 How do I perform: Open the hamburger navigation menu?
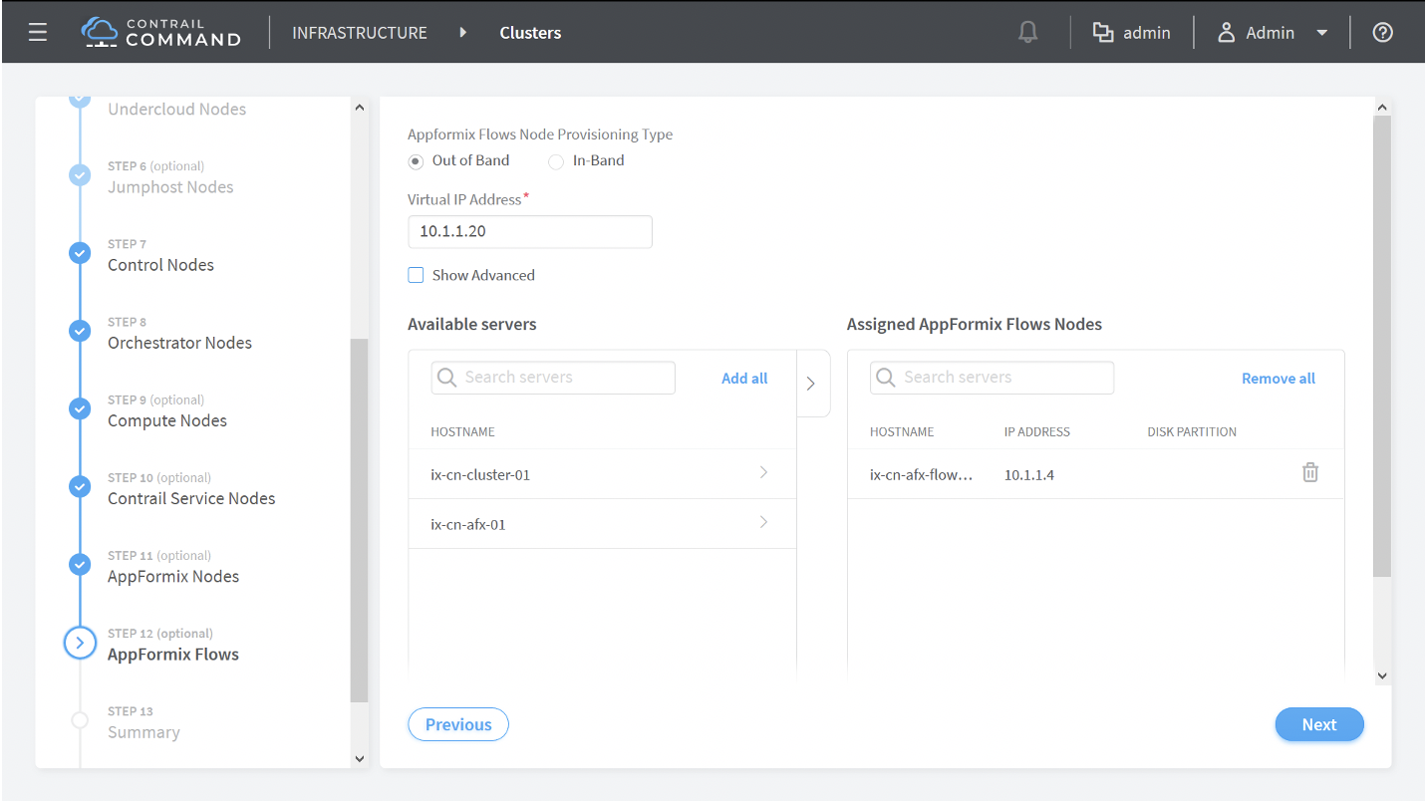(38, 33)
